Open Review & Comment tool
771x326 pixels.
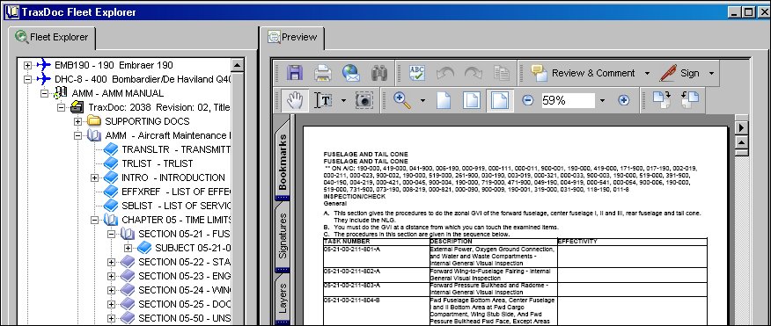[x=583, y=73]
